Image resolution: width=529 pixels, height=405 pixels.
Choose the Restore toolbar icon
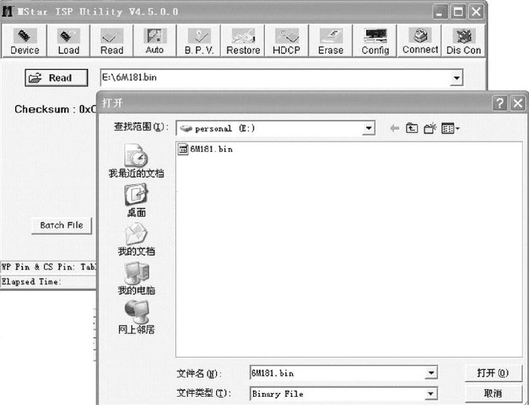(x=243, y=40)
